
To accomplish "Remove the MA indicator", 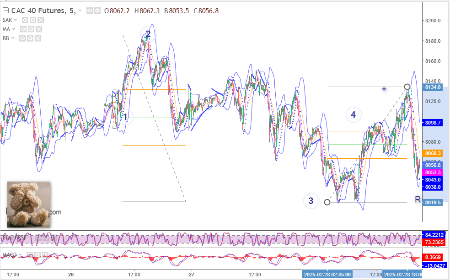I will [x=39, y=29].
